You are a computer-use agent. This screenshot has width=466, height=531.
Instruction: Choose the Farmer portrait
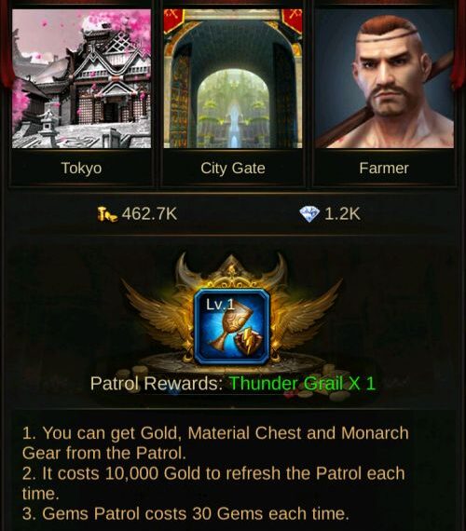tap(384, 78)
